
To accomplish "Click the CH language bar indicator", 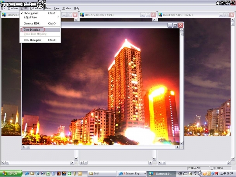I will coord(180,174).
